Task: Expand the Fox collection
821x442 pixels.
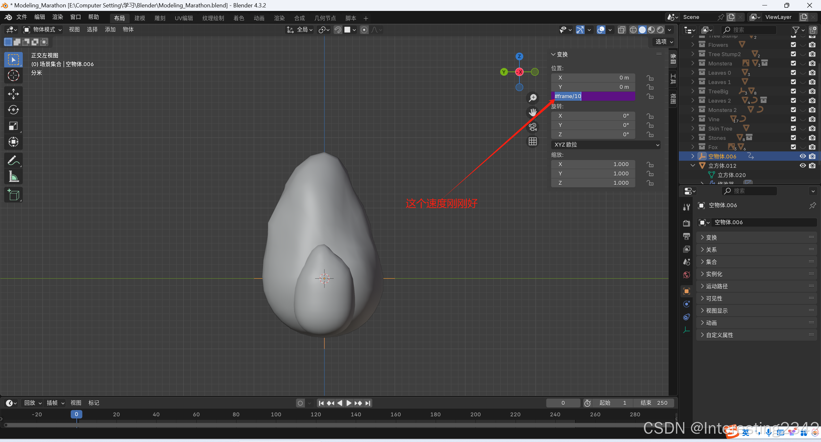Action: point(692,147)
